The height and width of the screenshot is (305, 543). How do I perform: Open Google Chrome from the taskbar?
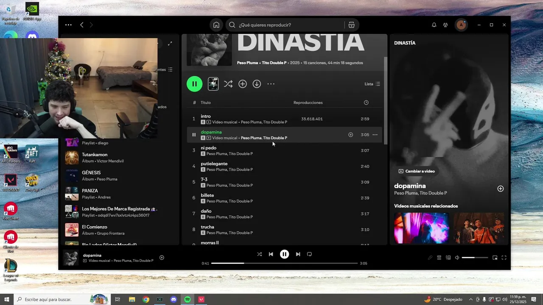(146, 299)
